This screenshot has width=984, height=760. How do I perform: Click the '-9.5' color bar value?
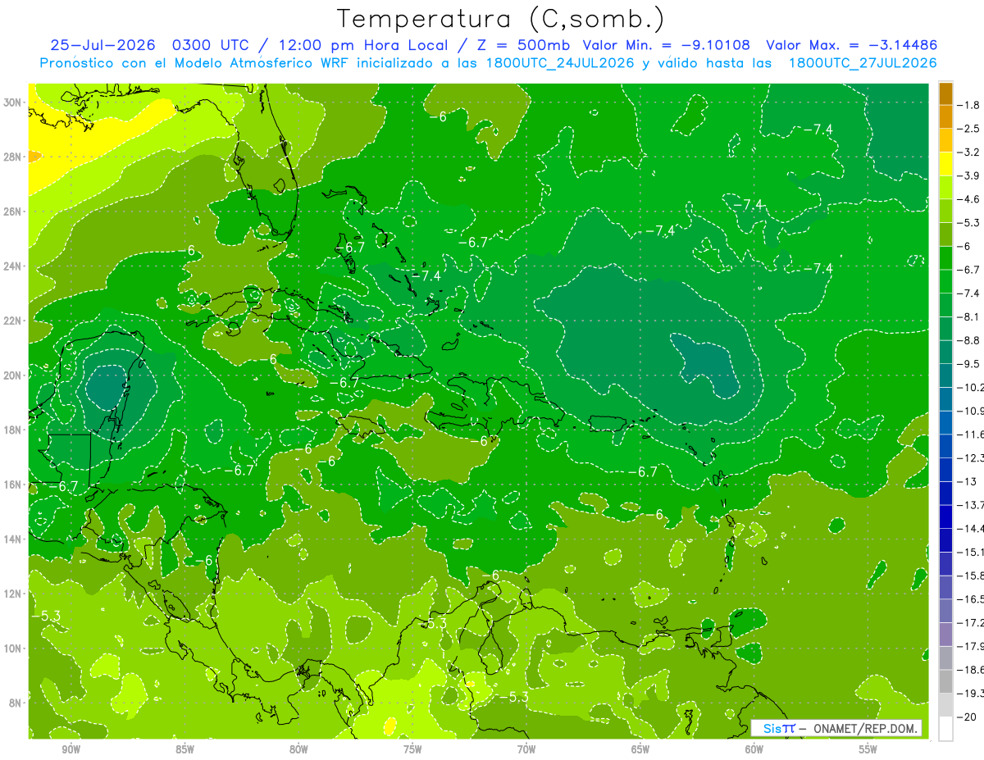click(x=970, y=364)
